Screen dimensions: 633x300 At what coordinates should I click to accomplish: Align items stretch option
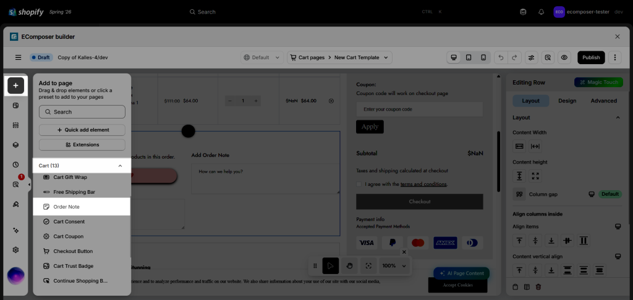point(584,241)
